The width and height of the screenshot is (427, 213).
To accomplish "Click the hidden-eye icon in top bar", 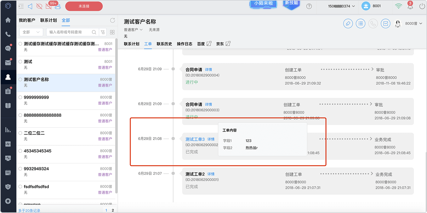I will (39, 6).
